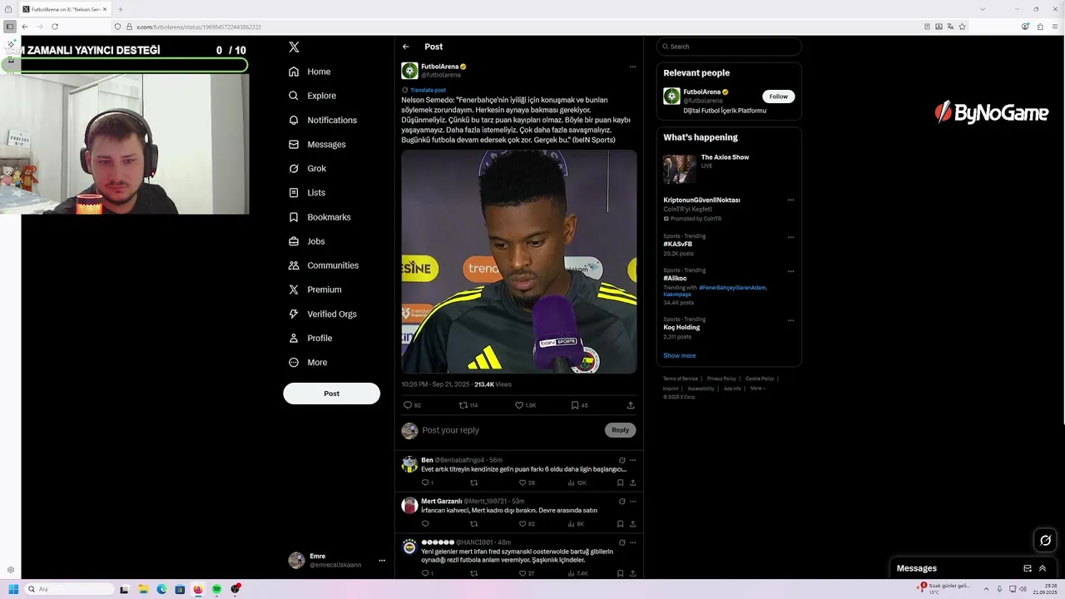Image resolution: width=1065 pixels, height=599 pixels.
Task: Share the main FutbolArena post
Action: 631,405
